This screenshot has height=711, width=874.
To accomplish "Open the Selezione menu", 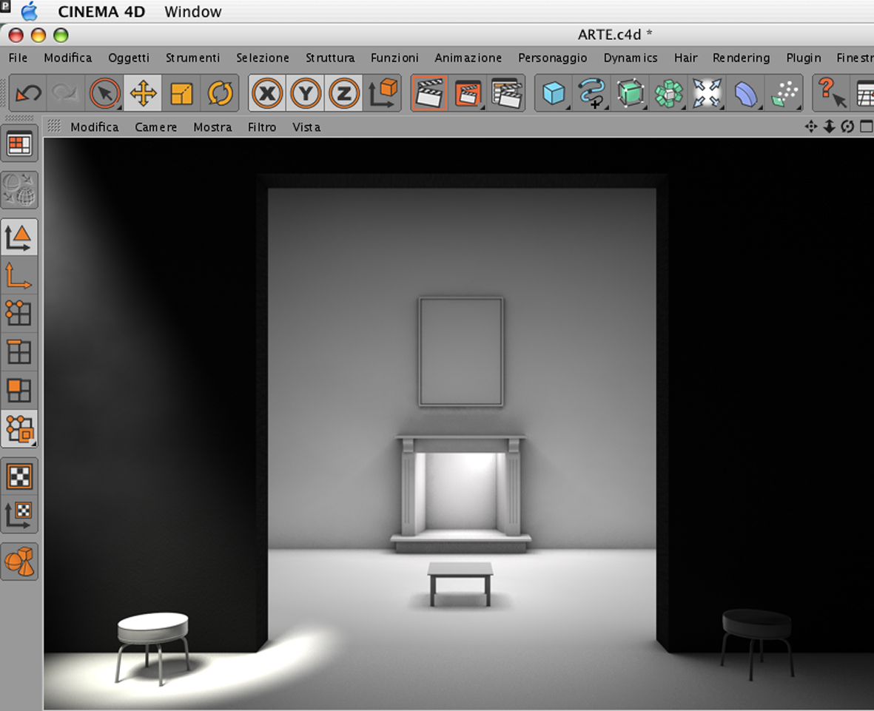I will click(263, 58).
